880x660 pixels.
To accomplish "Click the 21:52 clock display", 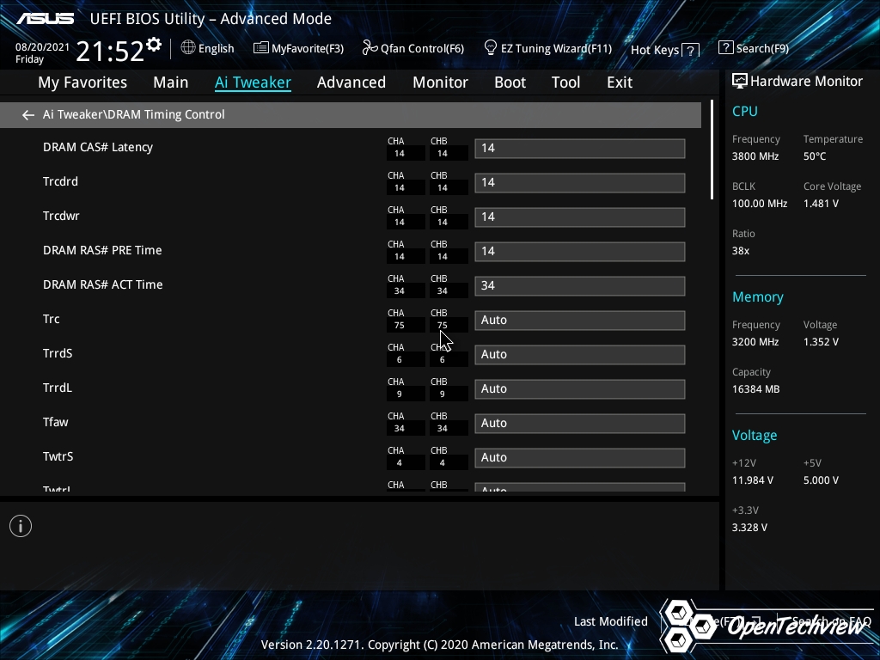I will click(x=110, y=52).
